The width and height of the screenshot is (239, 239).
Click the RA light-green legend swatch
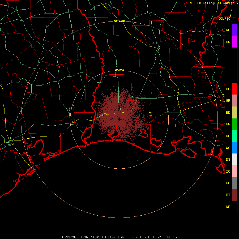[234, 136]
